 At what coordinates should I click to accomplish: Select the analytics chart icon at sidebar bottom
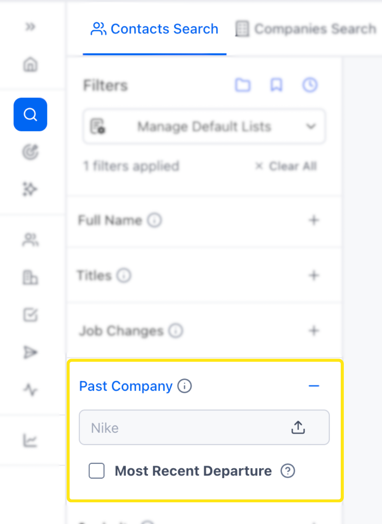pyautogui.click(x=30, y=439)
